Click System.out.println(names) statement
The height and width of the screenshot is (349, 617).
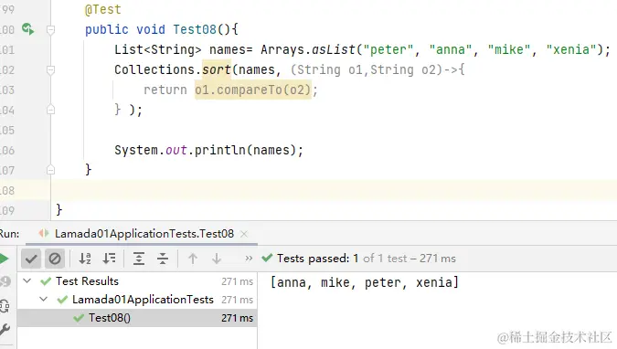coord(209,150)
